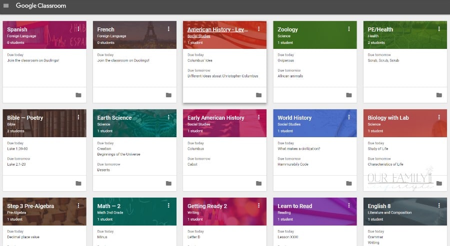Open Biology with Lab Drive folder
The image size is (450, 246).
(439, 183)
